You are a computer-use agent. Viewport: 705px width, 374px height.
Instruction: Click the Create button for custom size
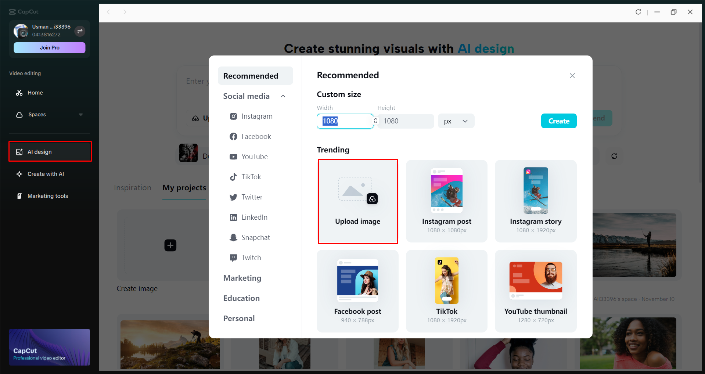558,121
